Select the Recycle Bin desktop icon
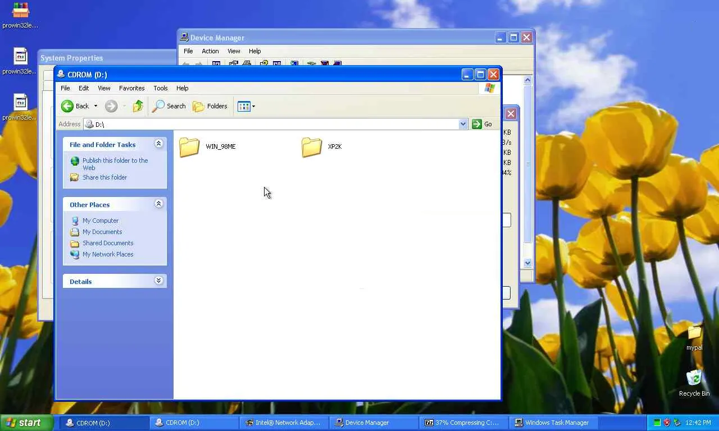Screen dimensions: 719x431 pos(694,383)
